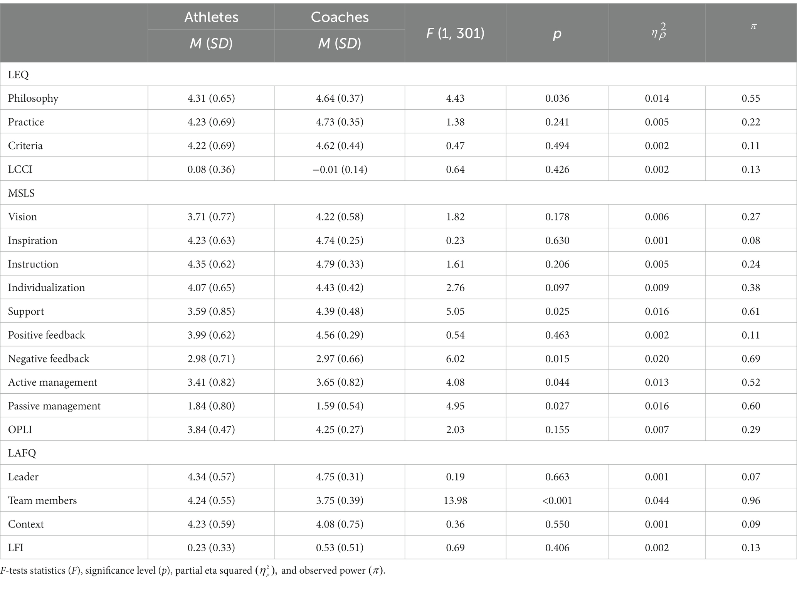Select power value 0.69
The width and height of the screenshot is (797, 596).
(x=751, y=359)
